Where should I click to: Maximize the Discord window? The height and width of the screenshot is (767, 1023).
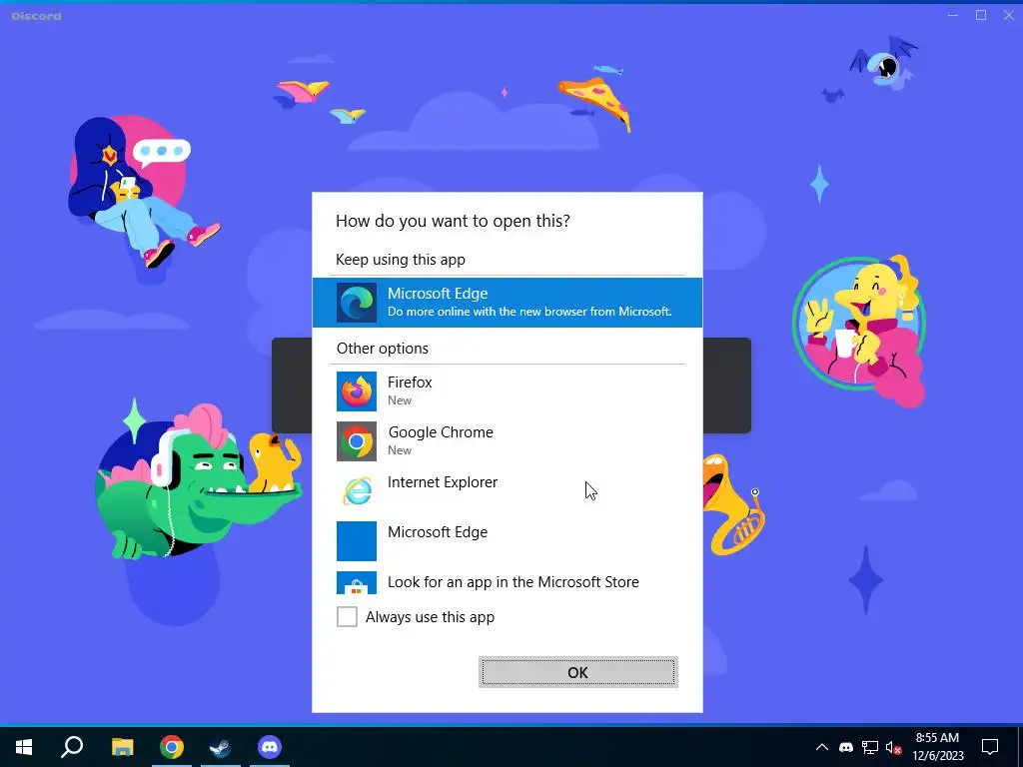981,15
